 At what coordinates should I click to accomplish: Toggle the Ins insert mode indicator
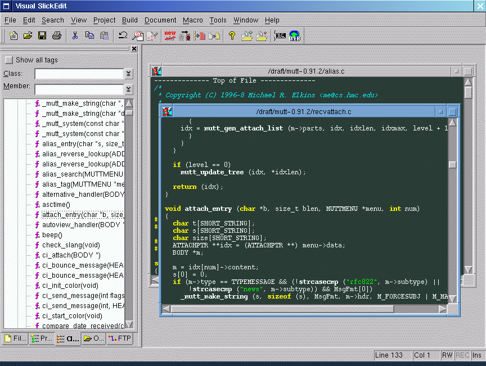pyautogui.click(x=476, y=355)
